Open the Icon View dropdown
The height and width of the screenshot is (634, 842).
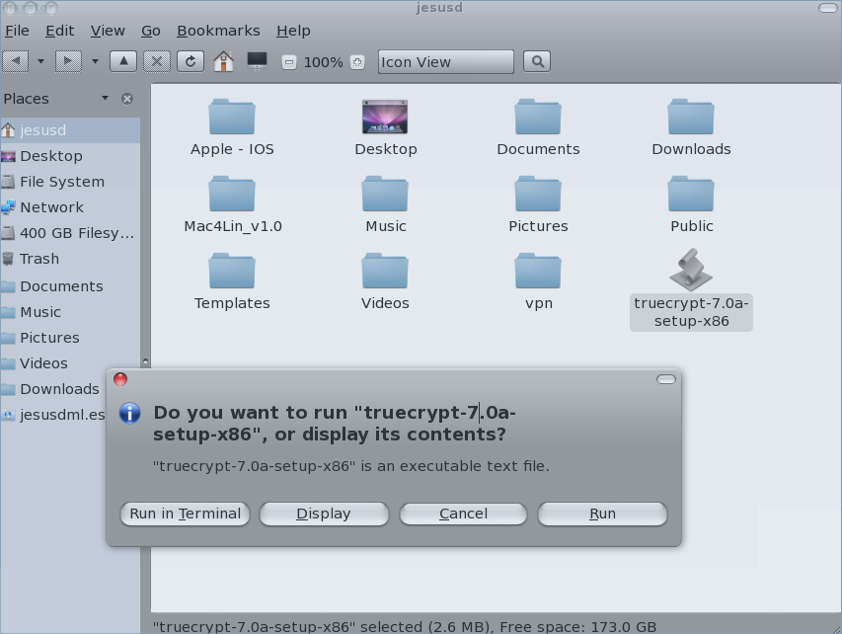445,62
